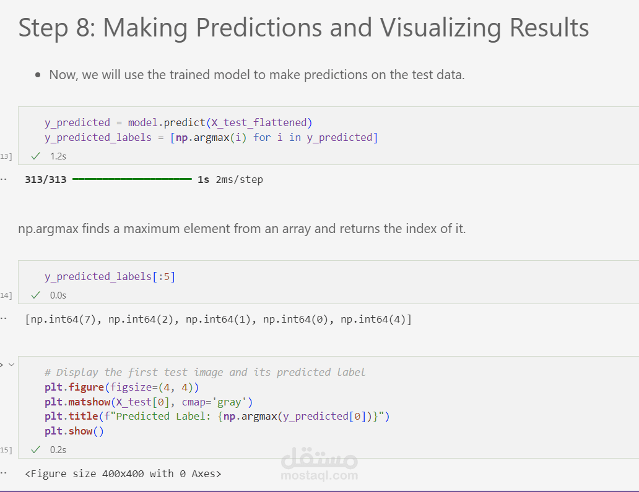Select the Step 8 heading text
This screenshot has height=492, width=639.
[x=303, y=28]
